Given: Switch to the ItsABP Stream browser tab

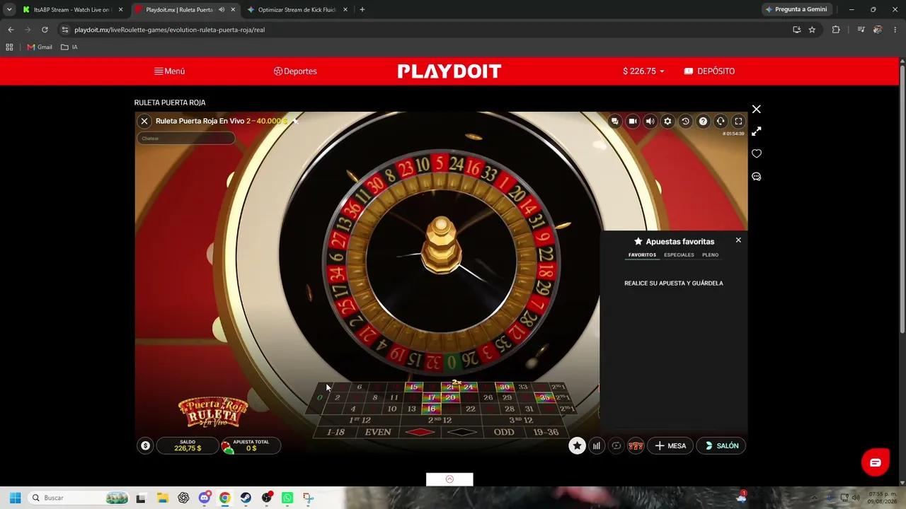Looking at the screenshot, I should click(x=72, y=10).
